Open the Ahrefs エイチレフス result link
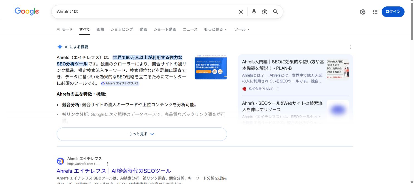Image resolution: width=414 pixels, height=184 pixels. pyautogui.click(x=114, y=171)
